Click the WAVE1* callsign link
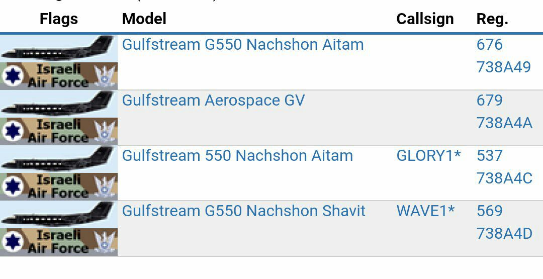Viewport: 543px width, 279px height. [x=426, y=211]
